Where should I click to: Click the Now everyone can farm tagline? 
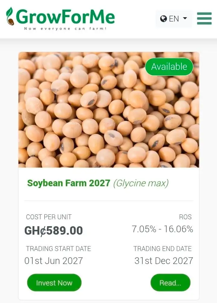click(x=65, y=29)
